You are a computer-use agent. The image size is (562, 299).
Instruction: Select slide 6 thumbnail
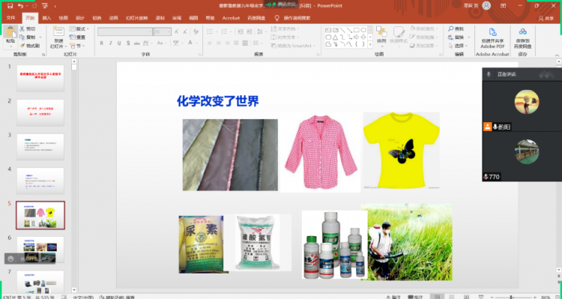point(40,249)
